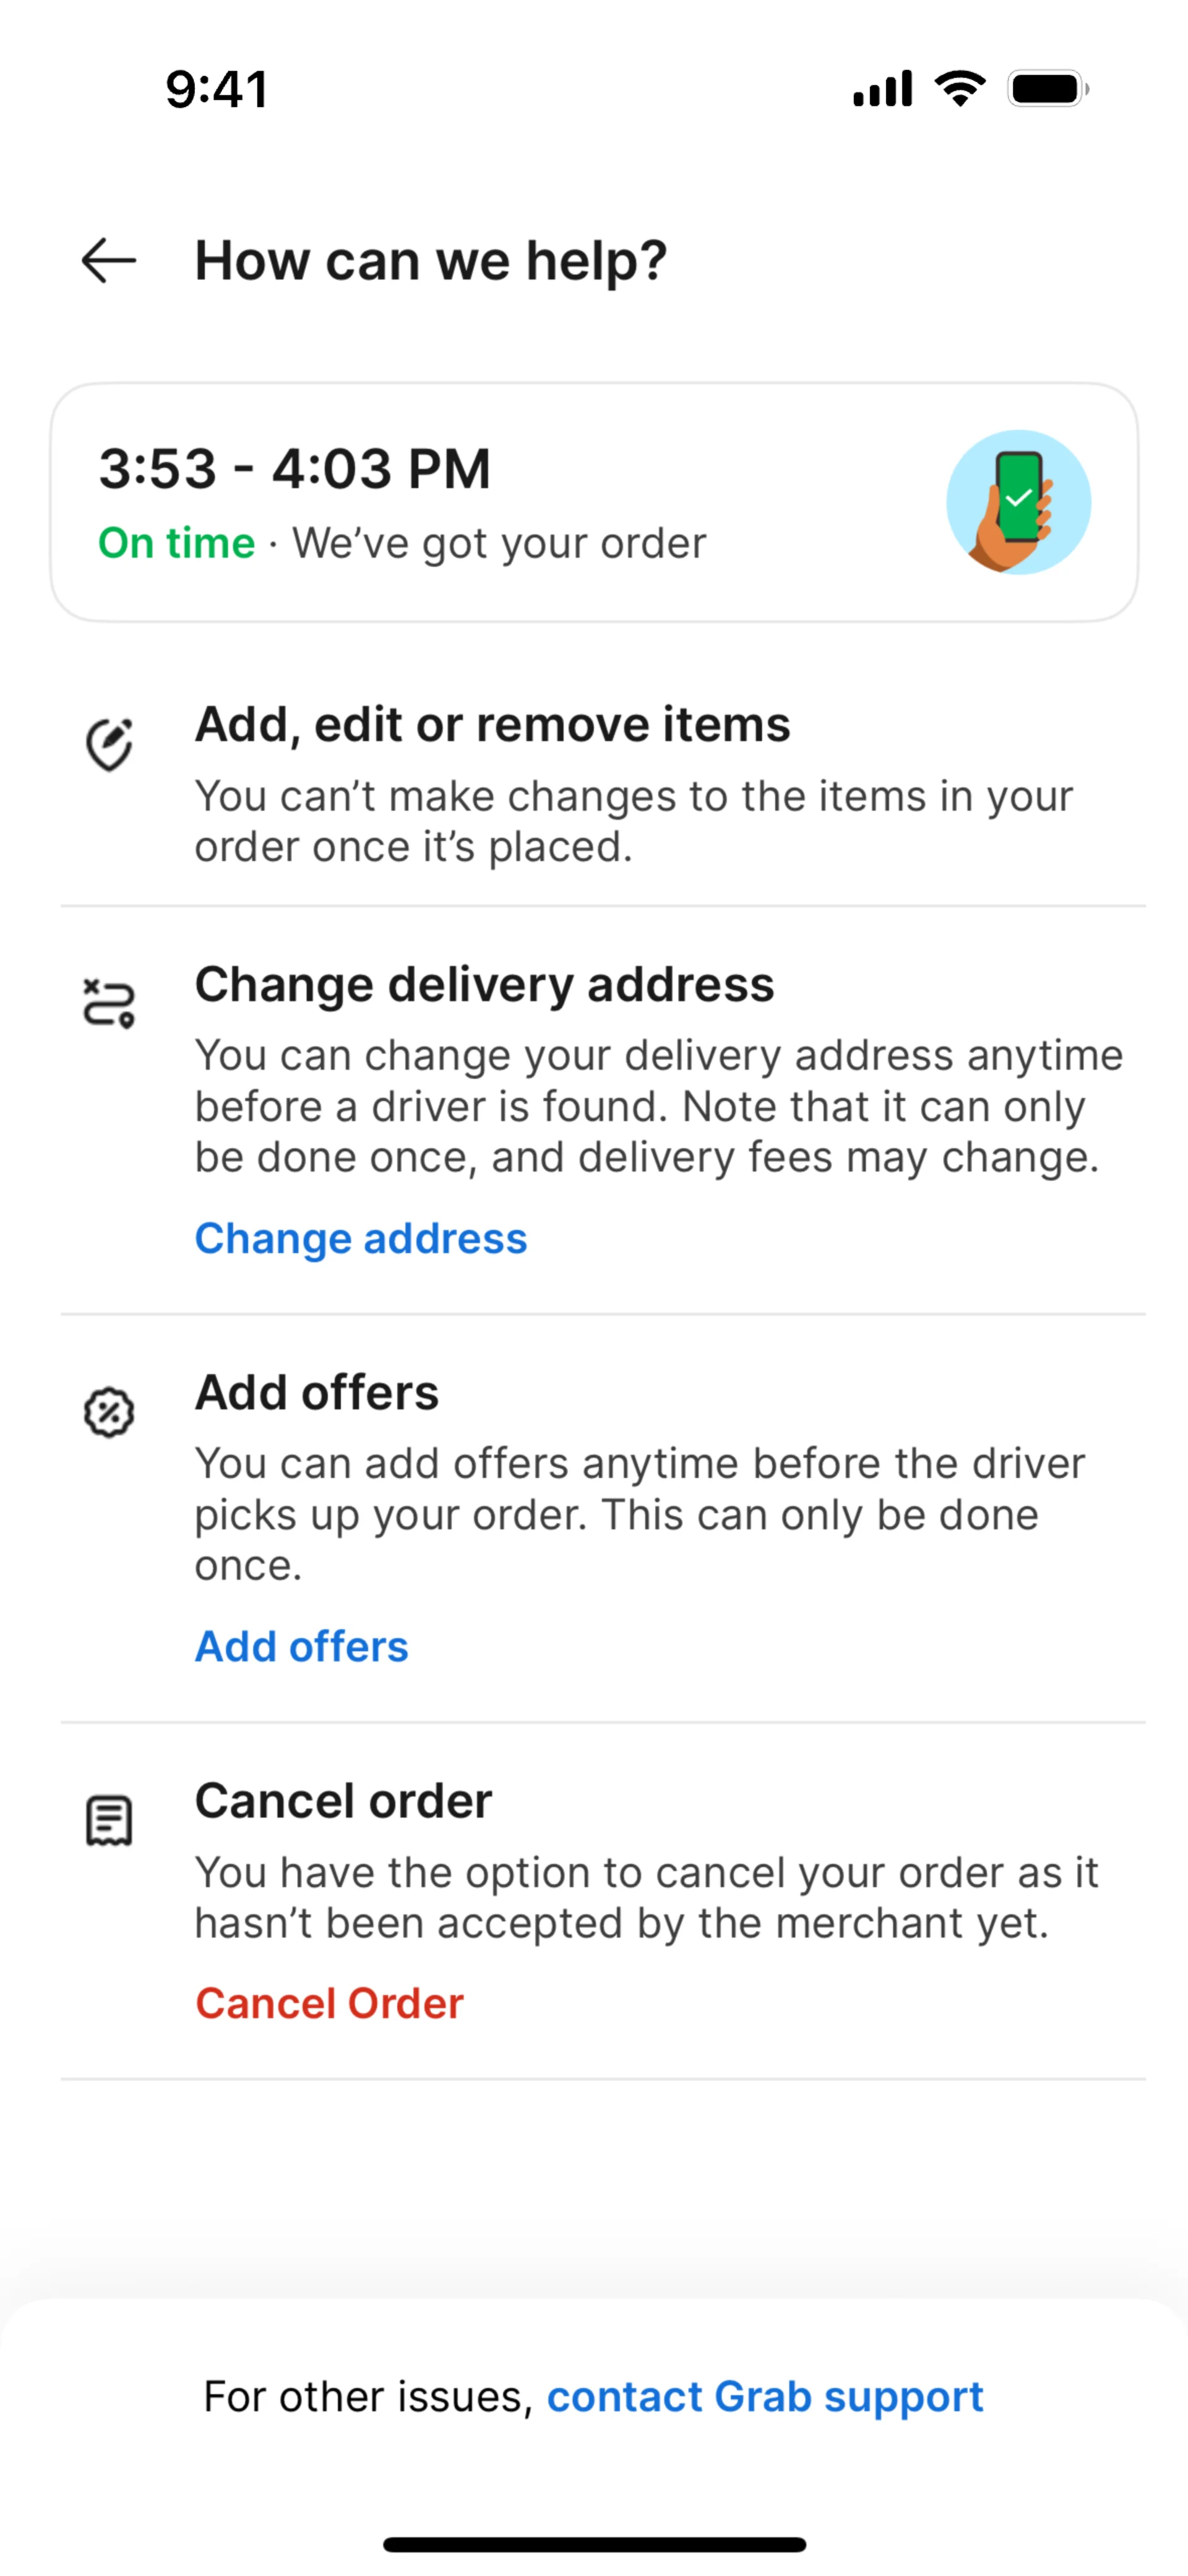Select the Change delivery address heading
The height and width of the screenshot is (2576, 1188).
pos(484,985)
